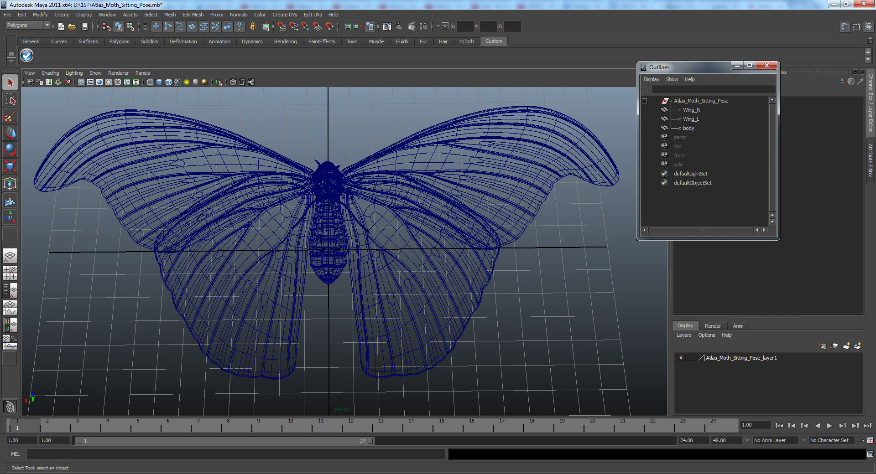Open the No Anim Layer dropdown arrow
Image resolution: width=876 pixels, height=474 pixels.
tap(747, 440)
